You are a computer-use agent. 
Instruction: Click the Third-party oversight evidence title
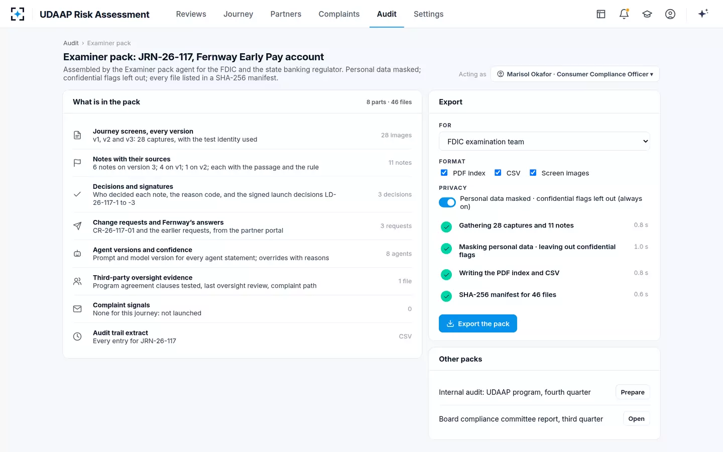[143, 278]
